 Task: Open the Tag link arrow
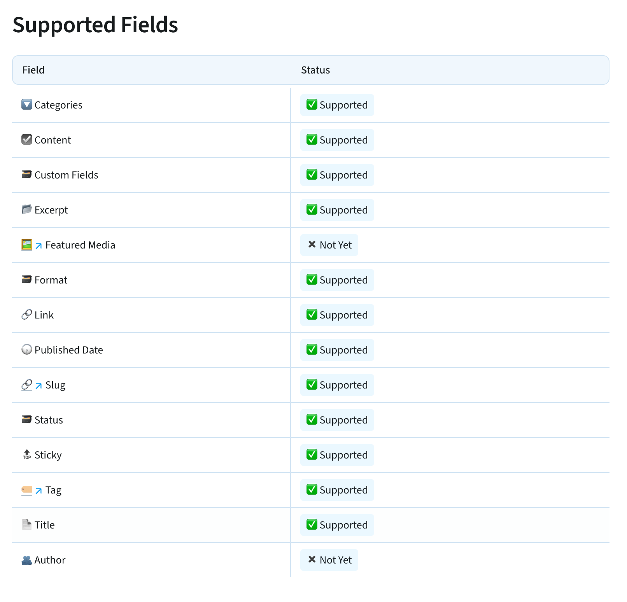click(39, 491)
